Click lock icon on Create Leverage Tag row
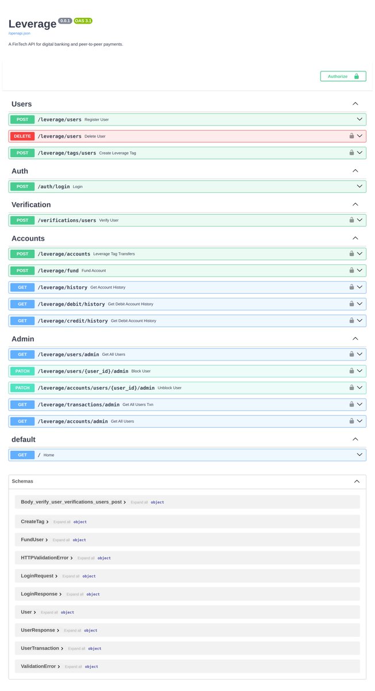375x691 pixels. click(x=351, y=153)
